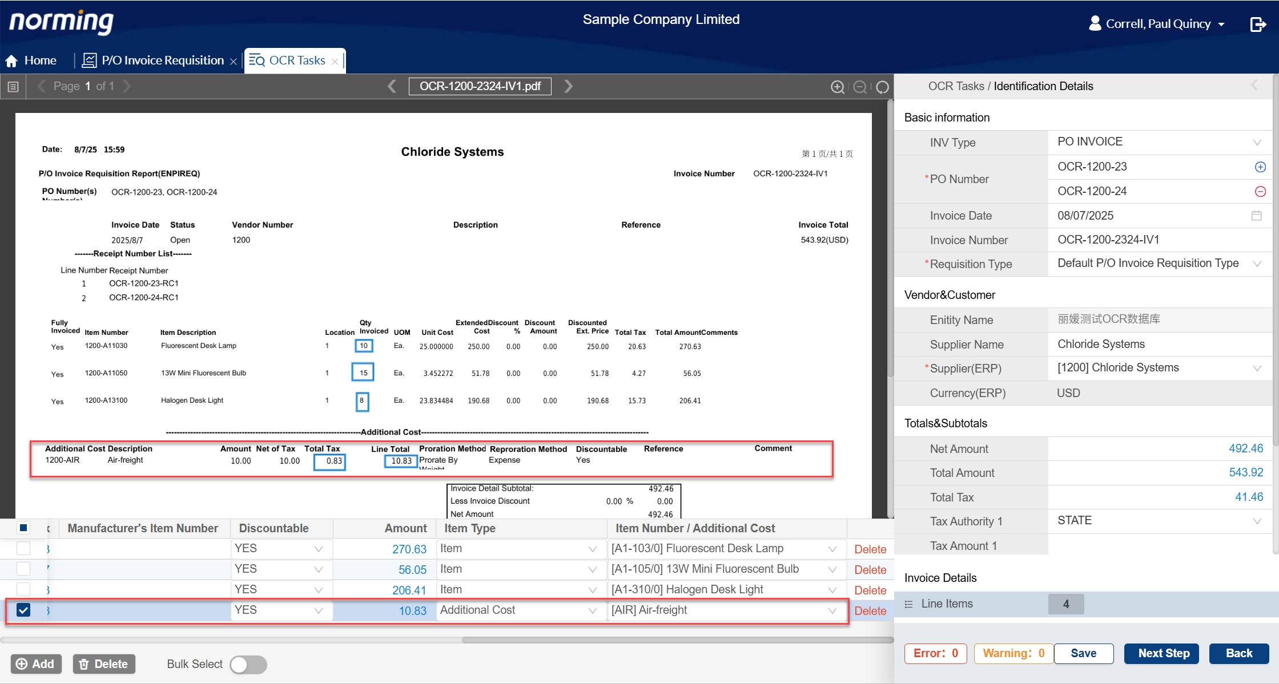This screenshot has height=684, width=1279.
Task: Edit the Supplier Name field
Action: coord(1159,345)
